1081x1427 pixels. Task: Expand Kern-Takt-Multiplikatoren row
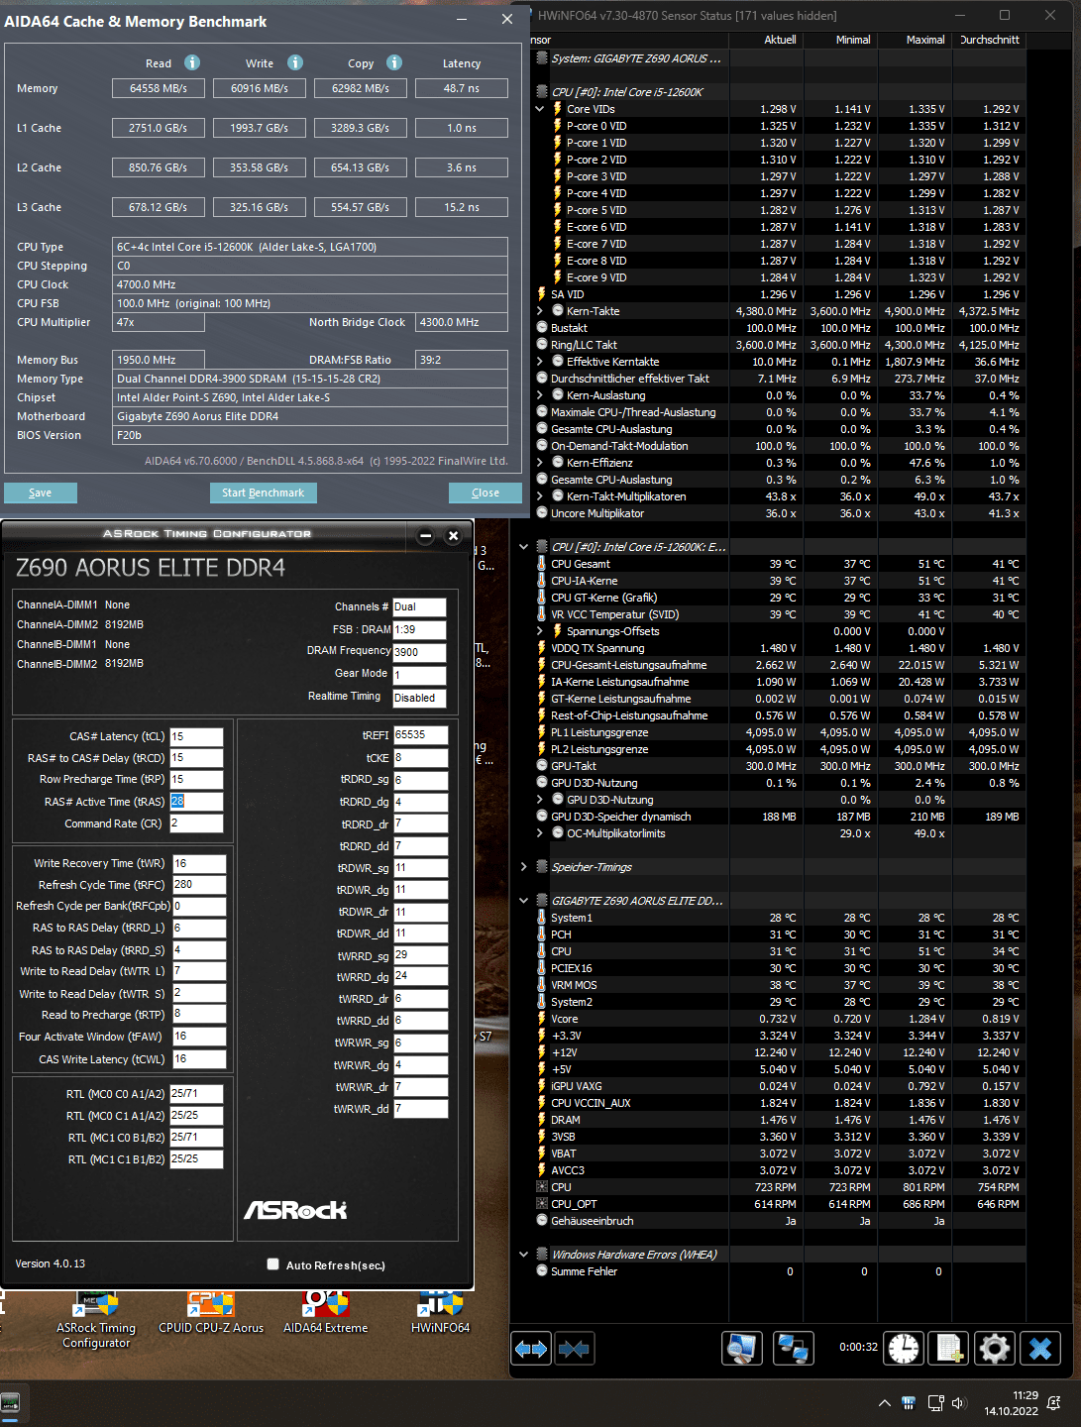(x=540, y=496)
